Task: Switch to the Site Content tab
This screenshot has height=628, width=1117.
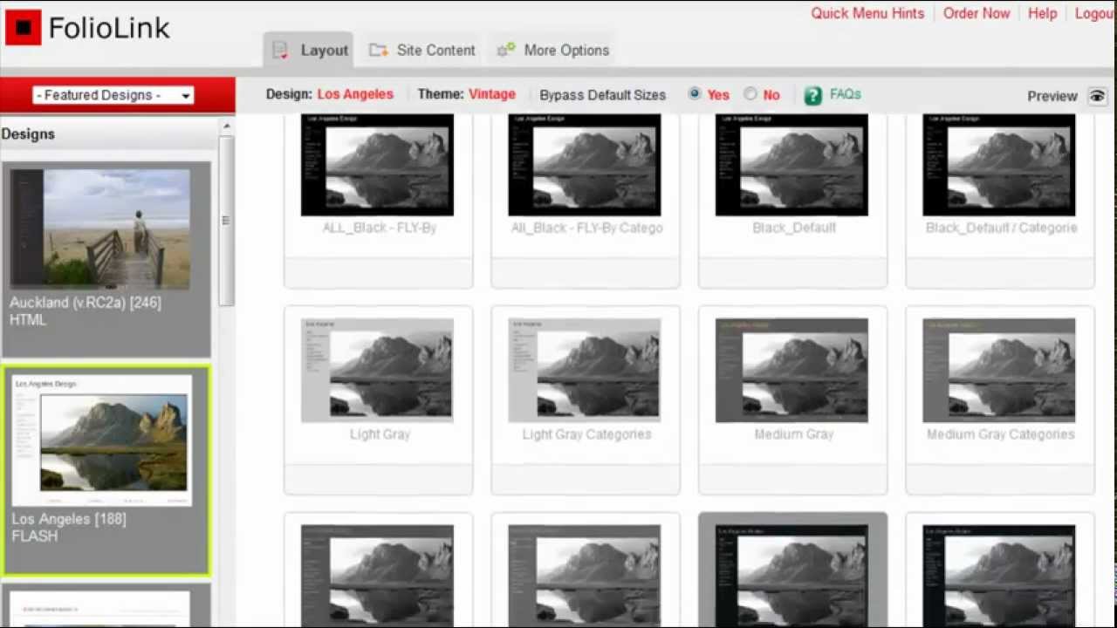Action: pyautogui.click(x=422, y=51)
